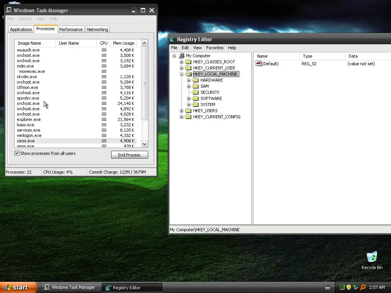Toggle Show processes from all users checkbox
391x293 pixels.
point(17,153)
